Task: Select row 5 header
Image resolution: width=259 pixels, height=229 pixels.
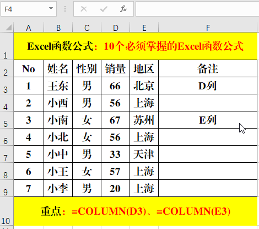Action: click(7, 120)
